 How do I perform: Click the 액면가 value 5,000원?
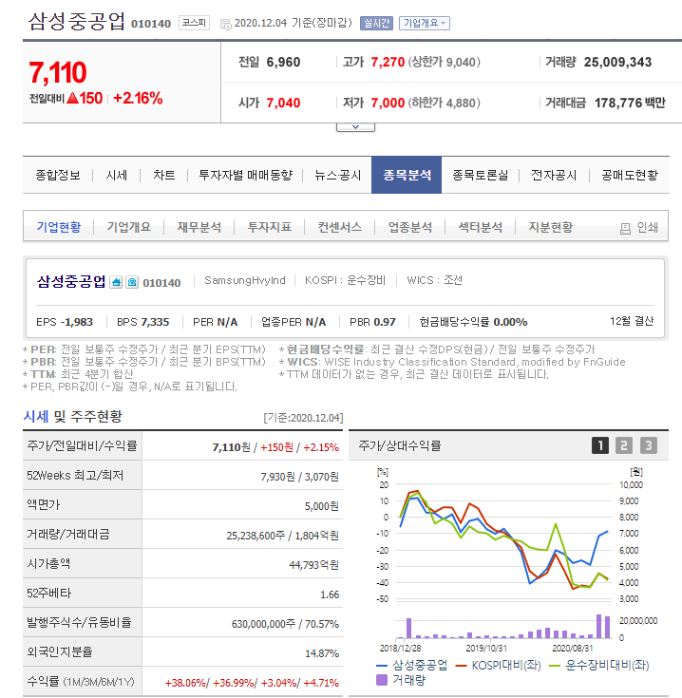[321, 506]
